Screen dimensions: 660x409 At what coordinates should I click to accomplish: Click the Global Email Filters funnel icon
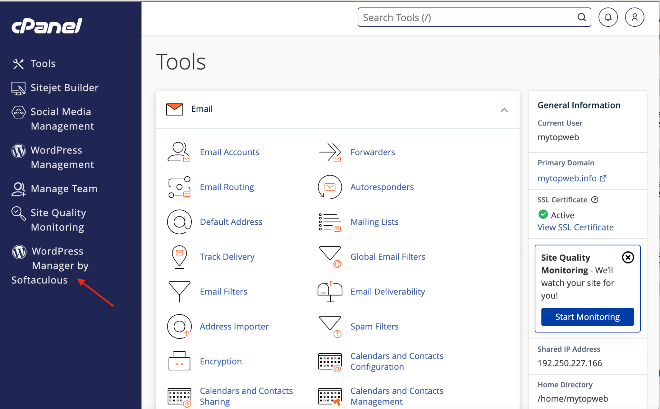coord(330,257)
